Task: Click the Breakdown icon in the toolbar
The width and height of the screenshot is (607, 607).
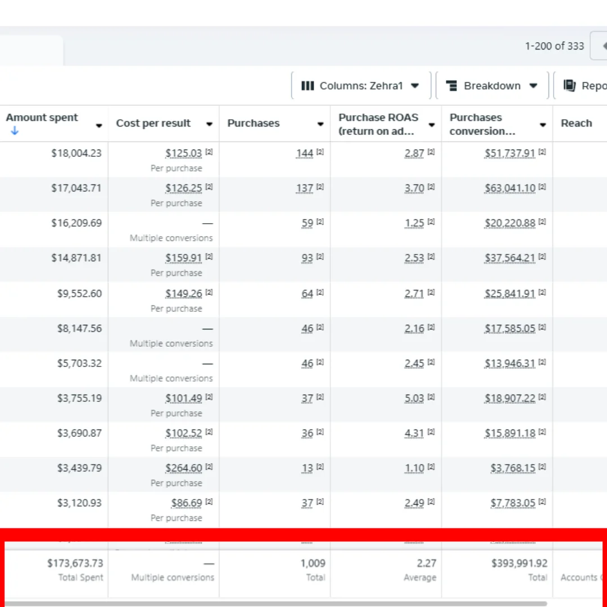Action: [x=451, y=86]
